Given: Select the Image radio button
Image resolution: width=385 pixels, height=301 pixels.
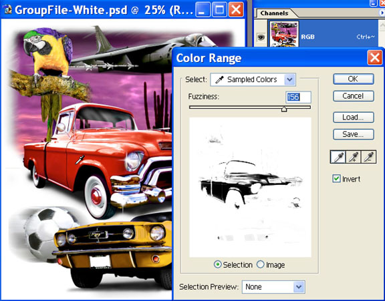Looking at the screenshot, I should tap(260, 264).
